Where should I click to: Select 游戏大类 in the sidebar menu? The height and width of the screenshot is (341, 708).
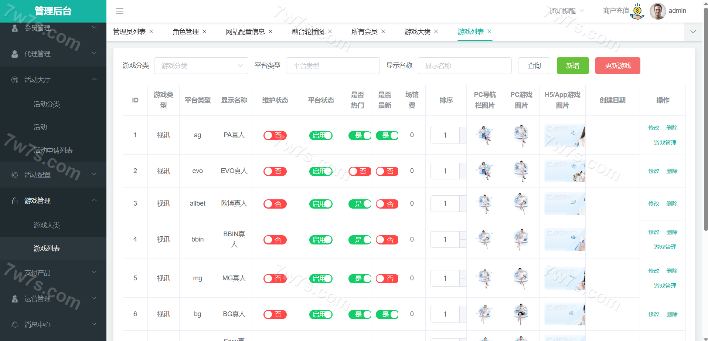point(47,225)
